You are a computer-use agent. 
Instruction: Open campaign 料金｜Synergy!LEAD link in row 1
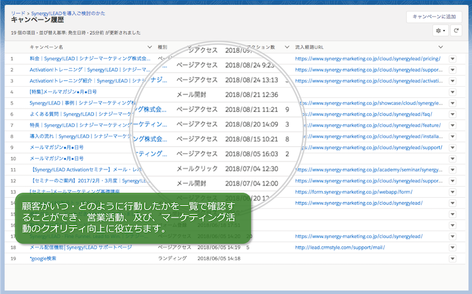[x=90, y=58]
